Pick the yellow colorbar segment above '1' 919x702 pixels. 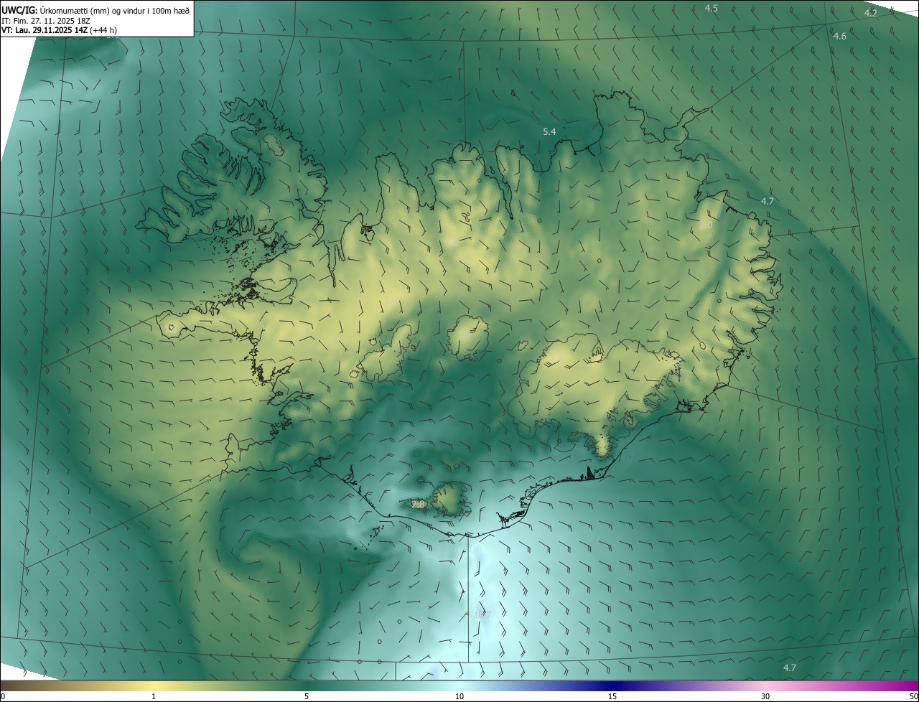click(154, 685)
